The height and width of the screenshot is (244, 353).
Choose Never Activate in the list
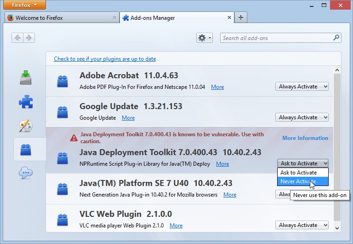tap(303, 181)
